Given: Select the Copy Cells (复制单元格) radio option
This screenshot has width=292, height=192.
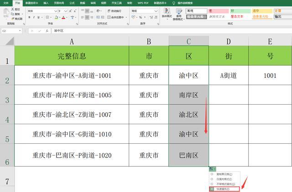Looking at the screenshot, I should pyautogui.click(x=211, y=174).
